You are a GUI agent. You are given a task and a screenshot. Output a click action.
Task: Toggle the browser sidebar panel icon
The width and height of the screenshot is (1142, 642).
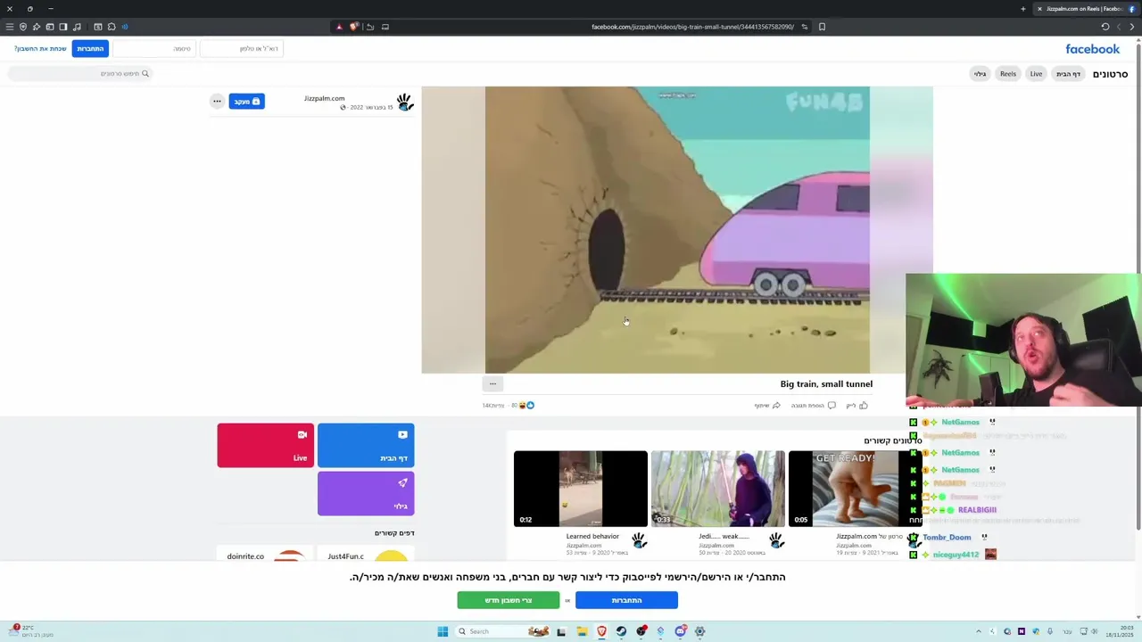point(63,27)
